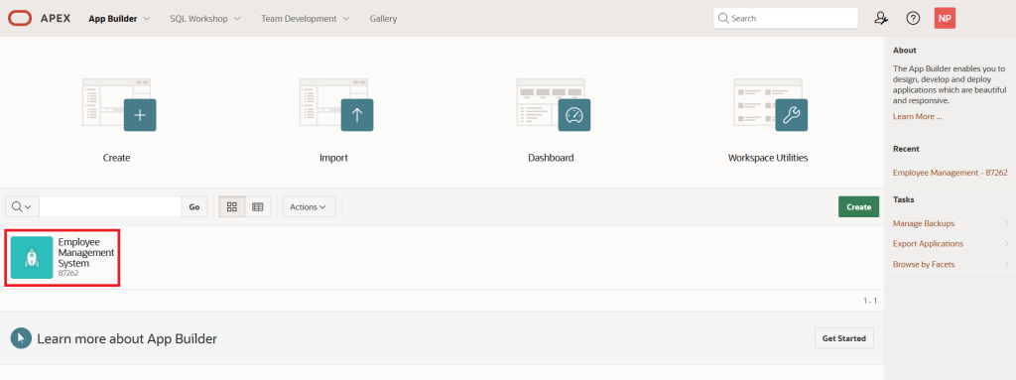Switch to the icon grid view

(x=232, y=206)
